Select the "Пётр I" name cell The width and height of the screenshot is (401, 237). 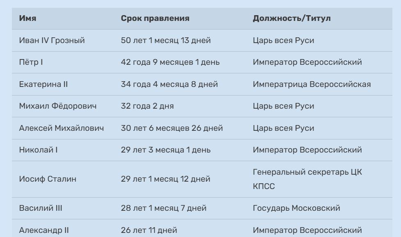[x=31, y=62]
